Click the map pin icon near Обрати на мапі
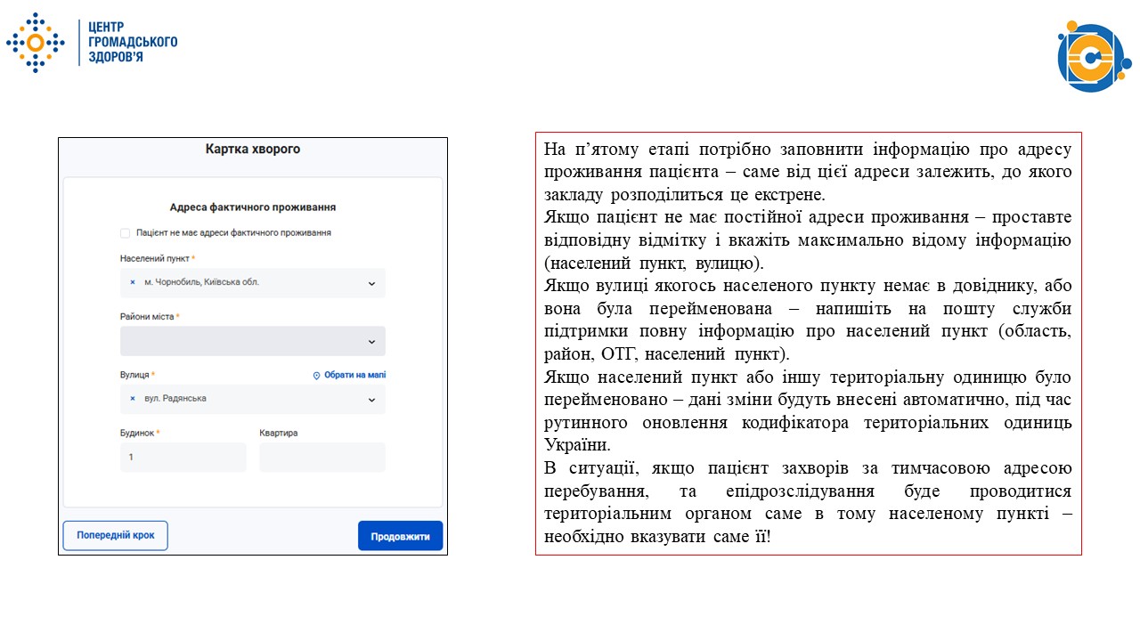This screenshot has width=1140, height=641. click(315, 376)
